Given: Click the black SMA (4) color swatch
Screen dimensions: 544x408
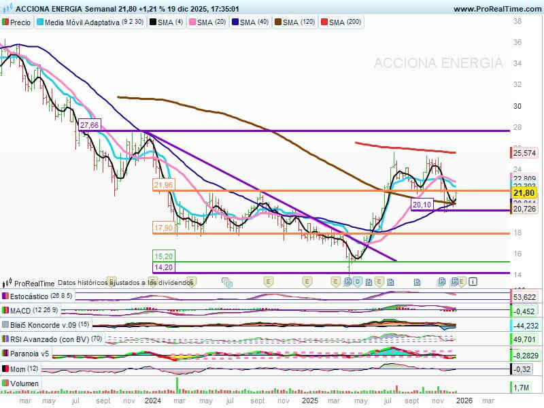Looking at the screenshot, I should point(153,22).
